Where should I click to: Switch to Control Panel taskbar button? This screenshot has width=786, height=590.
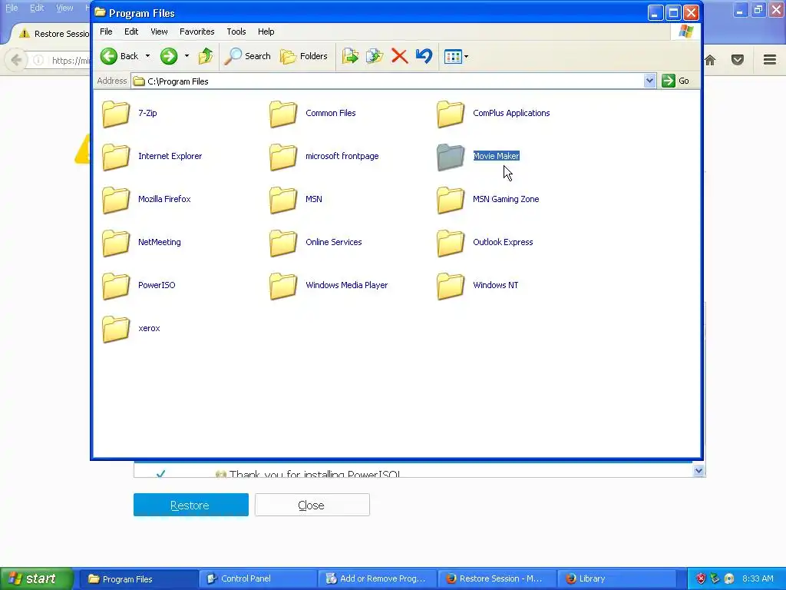258,578
